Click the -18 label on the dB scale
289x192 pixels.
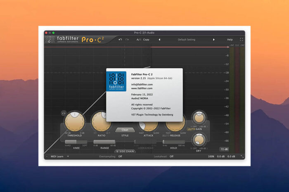[227, 73]
